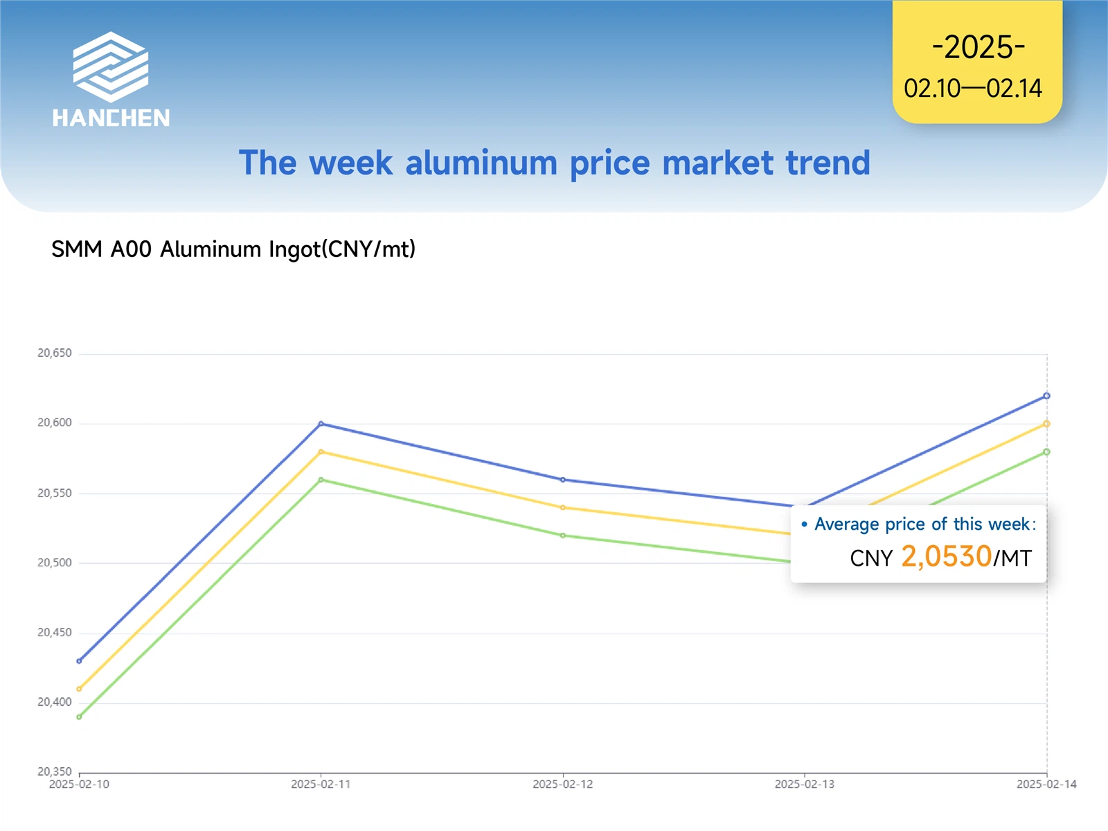Click the HANCHEN brand name text
Screen dimensions: 1108x831
111,118
